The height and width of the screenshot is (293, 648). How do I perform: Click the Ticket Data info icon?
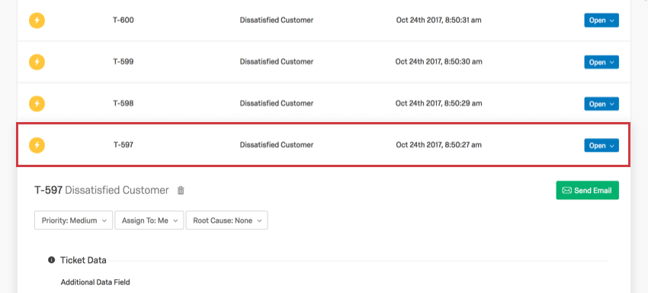coord(51,260)
